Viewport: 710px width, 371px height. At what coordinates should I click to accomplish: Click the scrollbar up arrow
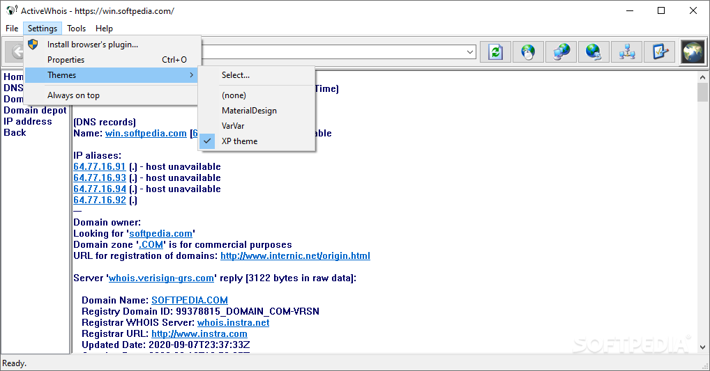[702, 77]
